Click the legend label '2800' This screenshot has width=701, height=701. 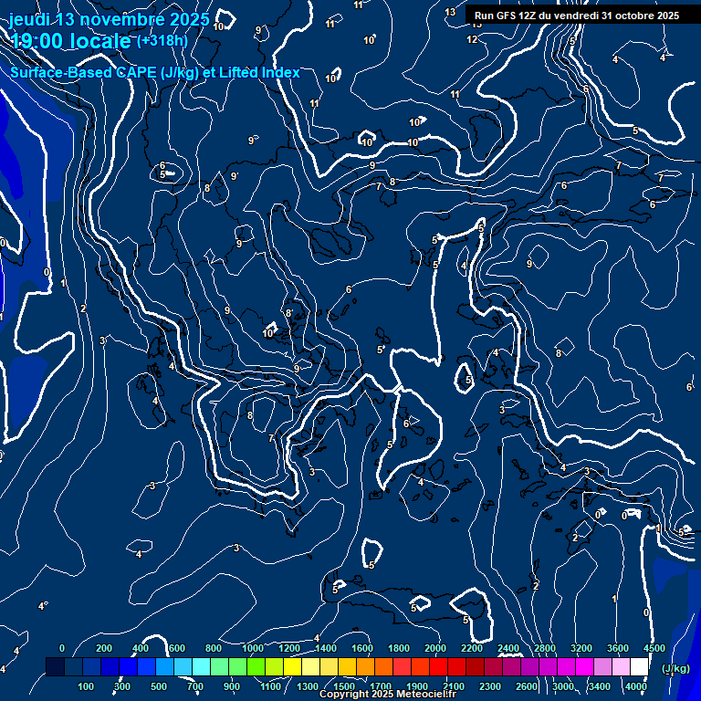point(545,648)
